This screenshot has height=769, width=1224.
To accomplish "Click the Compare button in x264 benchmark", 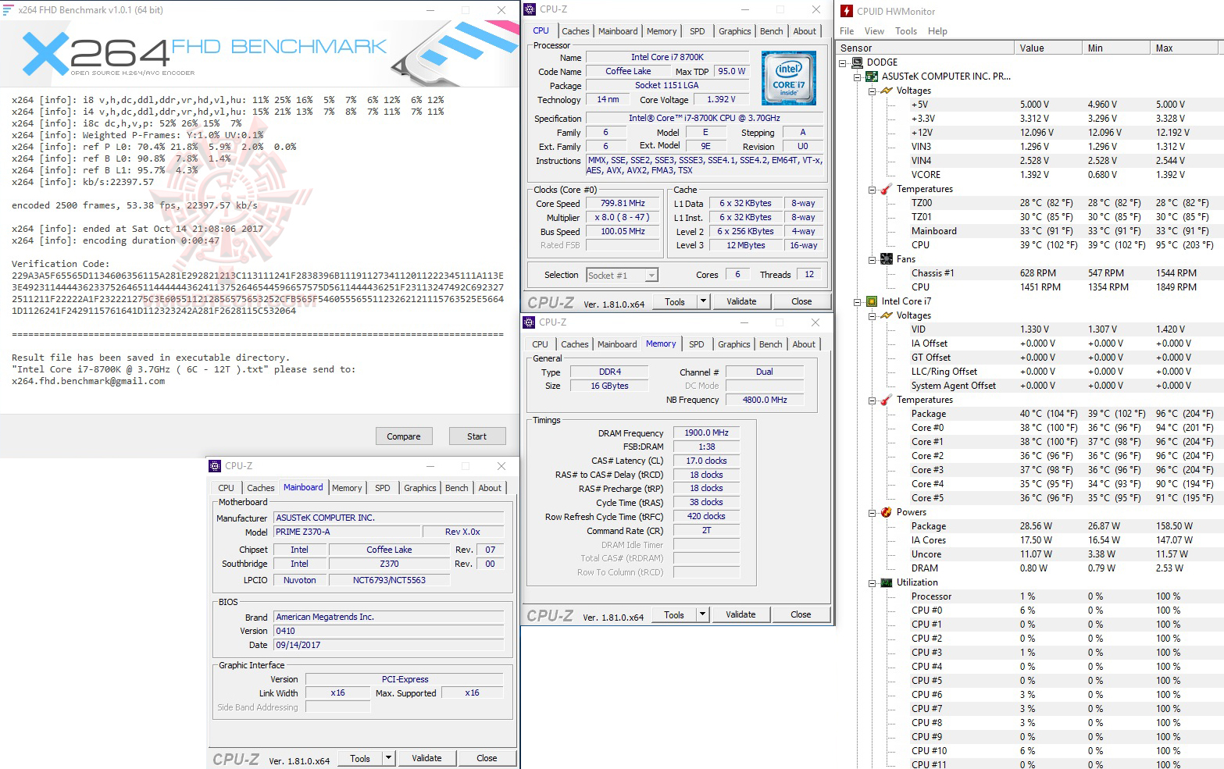I will pos(404,436).
